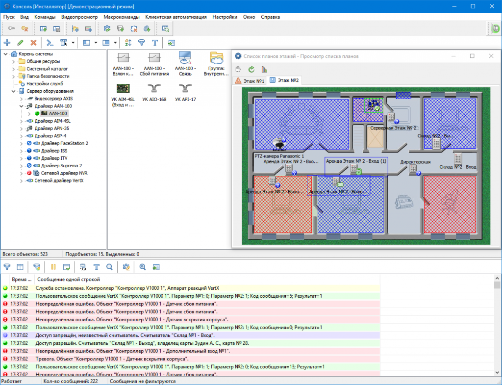
Task: Click the orange key with X icon
Action: [25, 28]
